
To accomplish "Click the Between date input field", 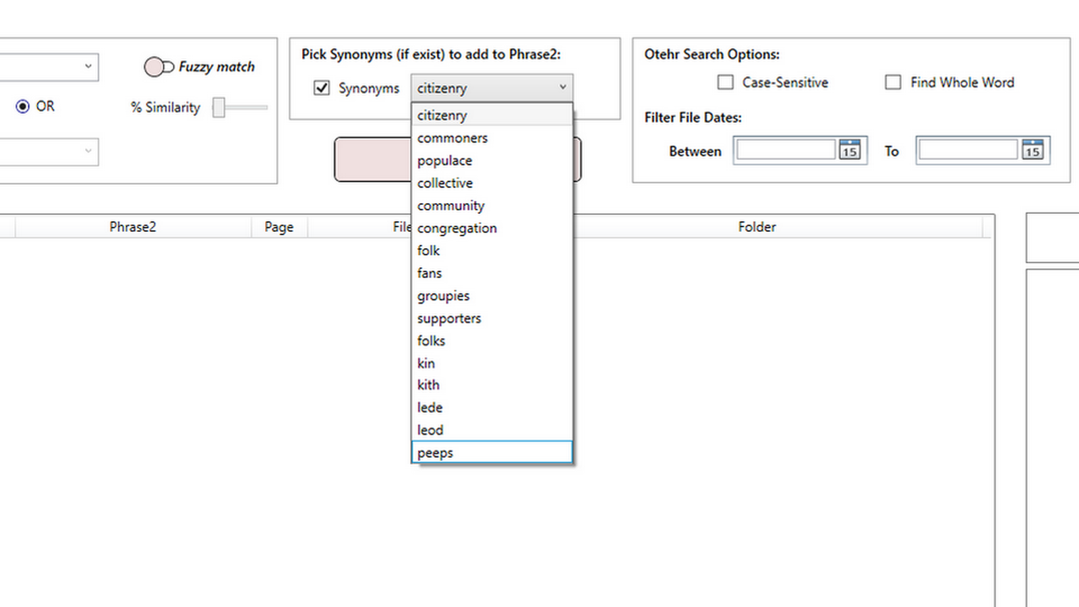I will (x=784, y=150).
